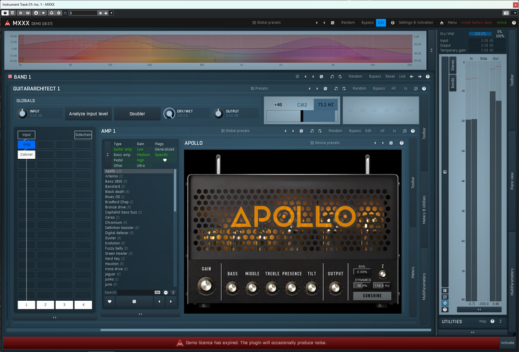Screen dimensions: 519x352
Task: Click the favorite heart below the amp list
Action: (110, 301)
